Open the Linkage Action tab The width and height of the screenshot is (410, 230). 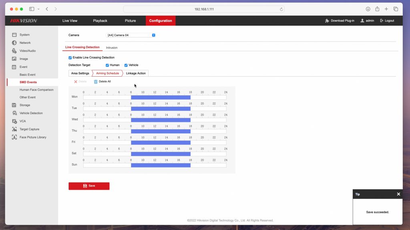click(x=136, y=73)
